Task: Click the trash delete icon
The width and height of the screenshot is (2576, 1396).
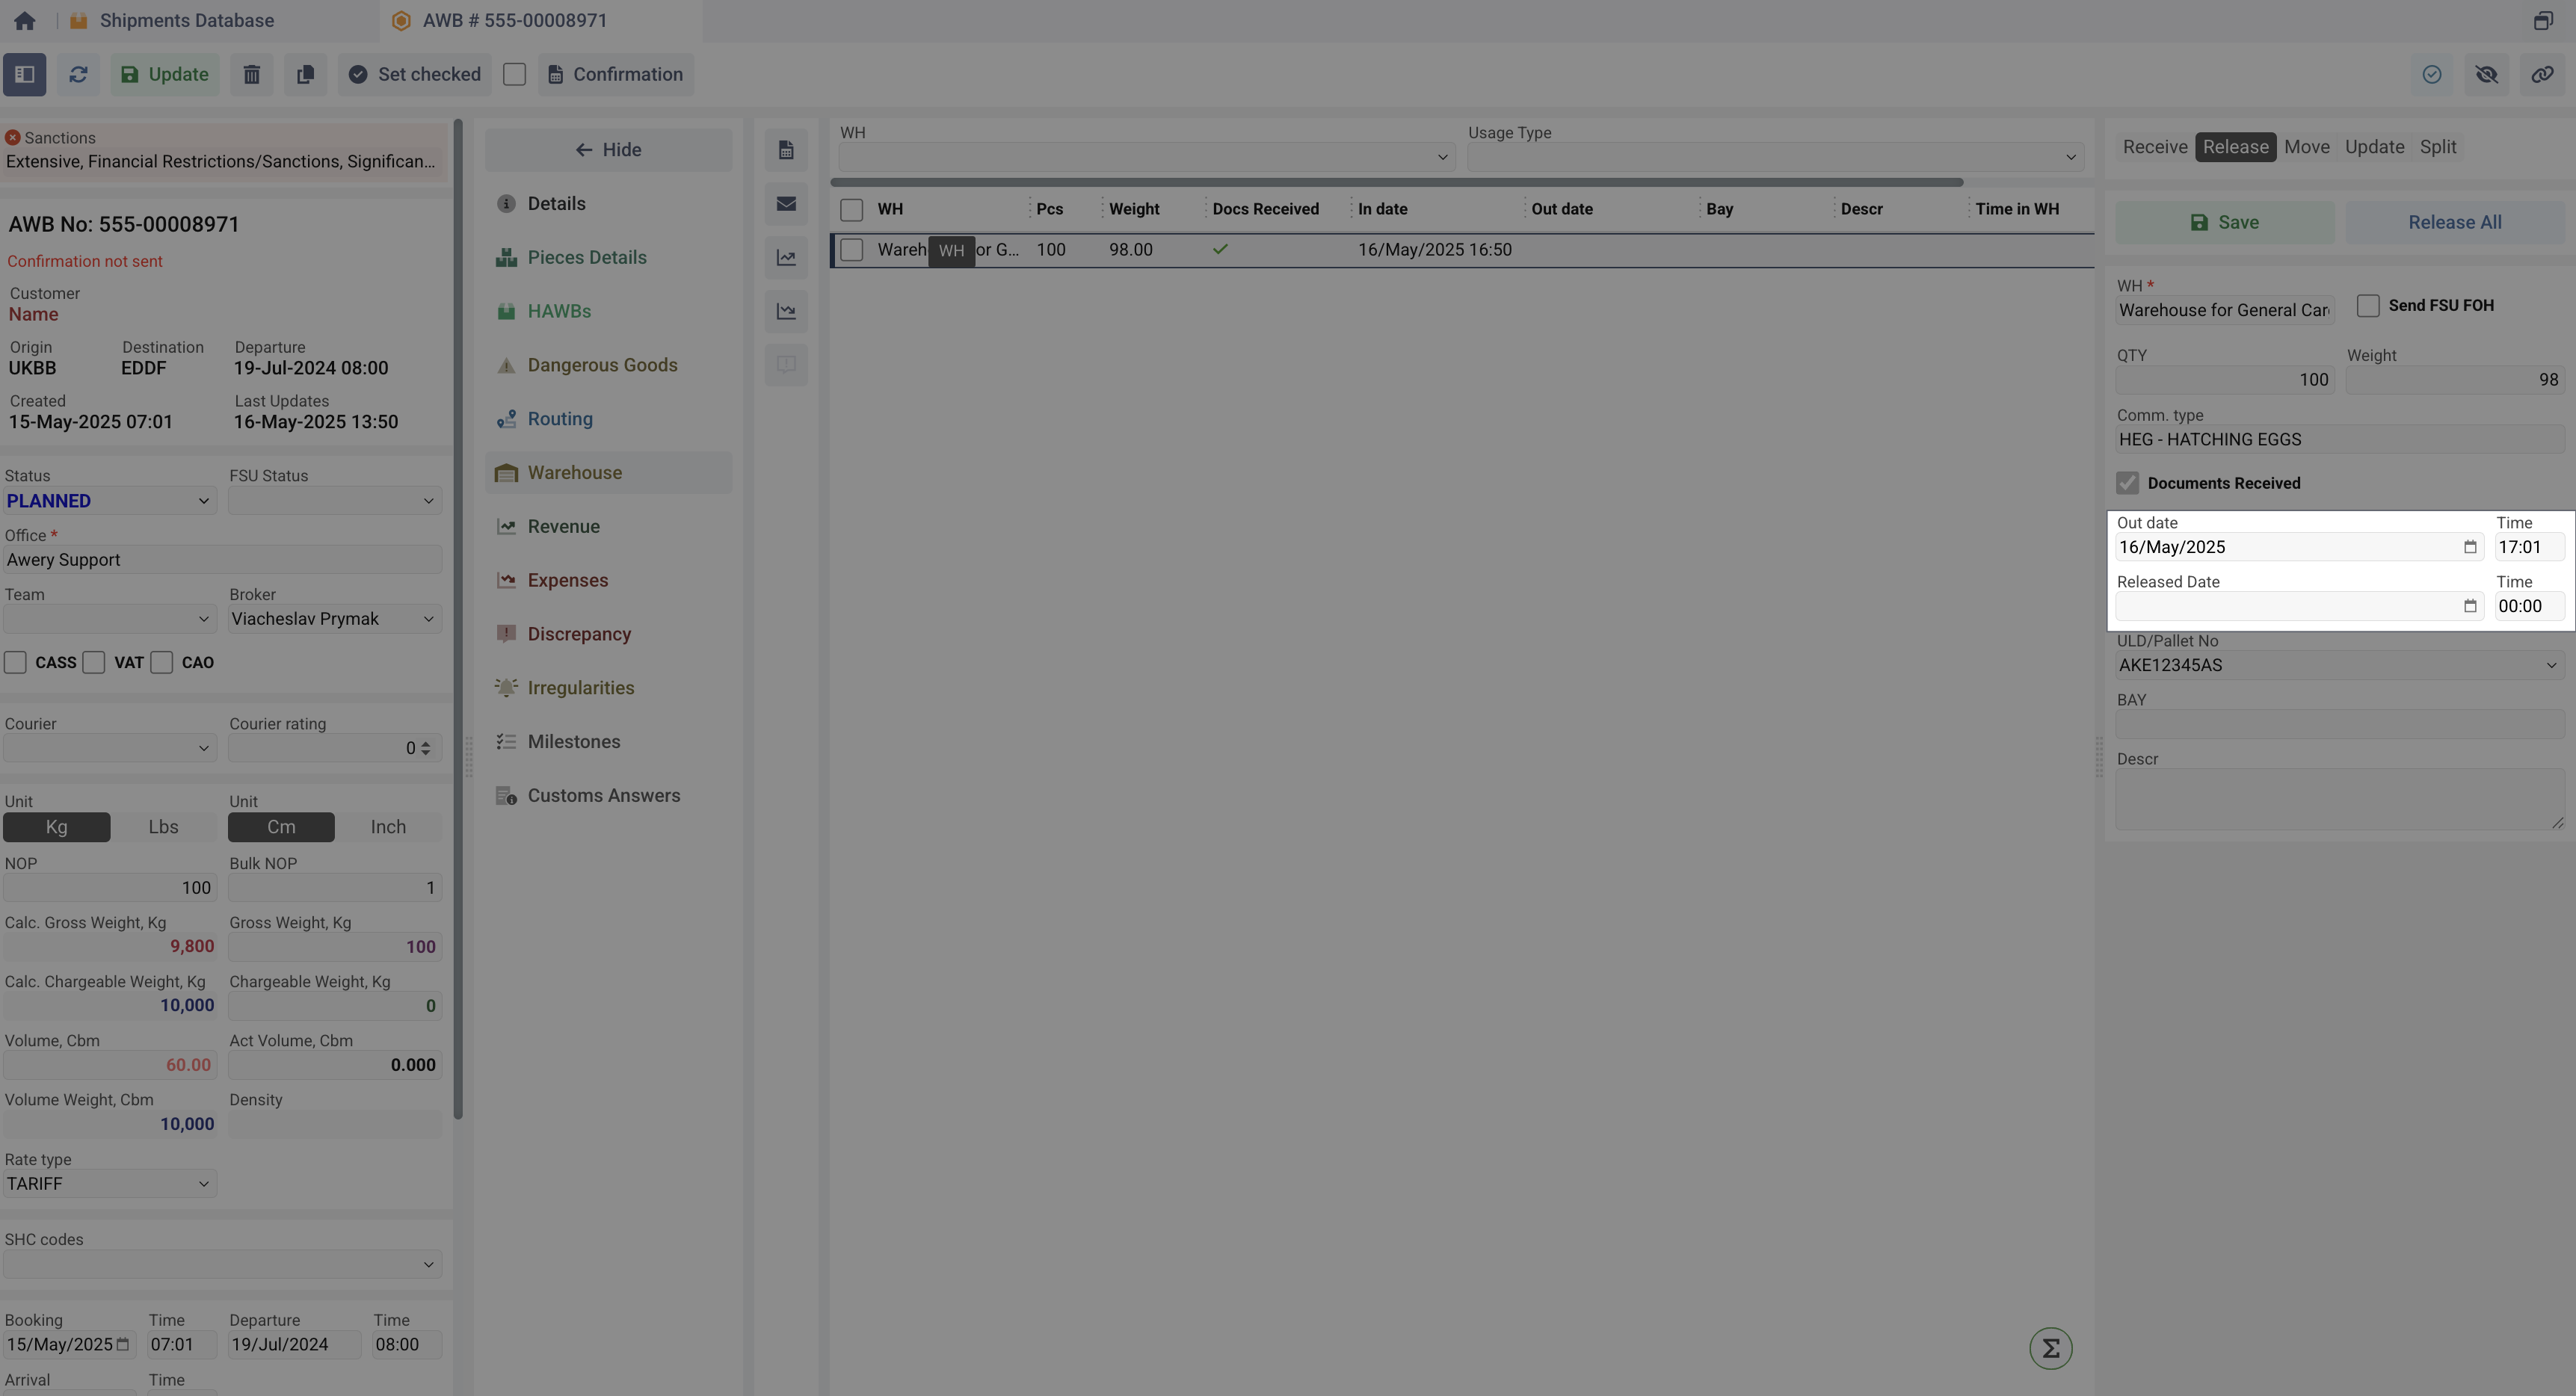Action: [252, 75]
